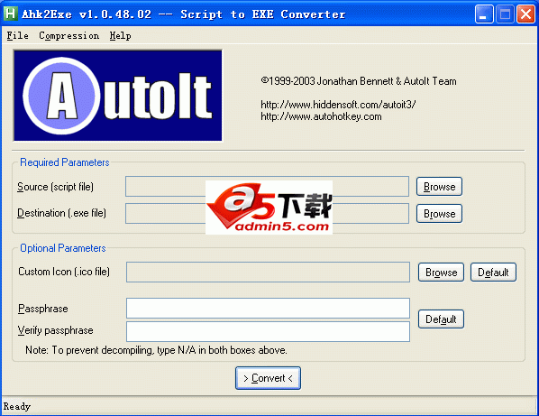Focus the Custom Icon path field
Image resolution: width=539 pixels, height=416 pixels.
tap(268, 272)
